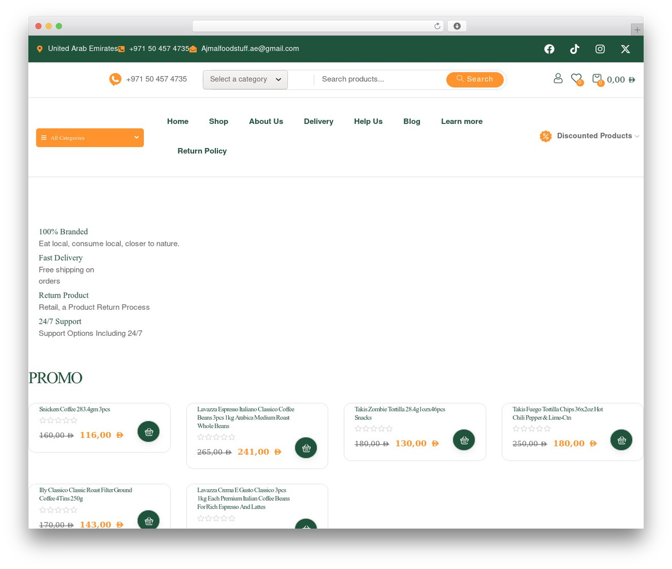This screenshot has height=569, width=672.
Task: Open the TikTok social icon
Action: pyautogui.click(x=575, y=49)
